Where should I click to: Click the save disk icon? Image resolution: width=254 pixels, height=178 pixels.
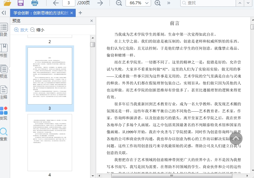tap(21, 3)
